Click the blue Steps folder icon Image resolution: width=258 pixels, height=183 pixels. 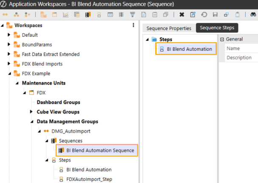tap(154, 39)
